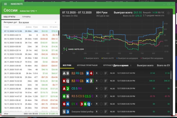Viewport: 177px width, 118px height.
Task: Click R replayer button for A2 hand
Action: coord(97,89)
